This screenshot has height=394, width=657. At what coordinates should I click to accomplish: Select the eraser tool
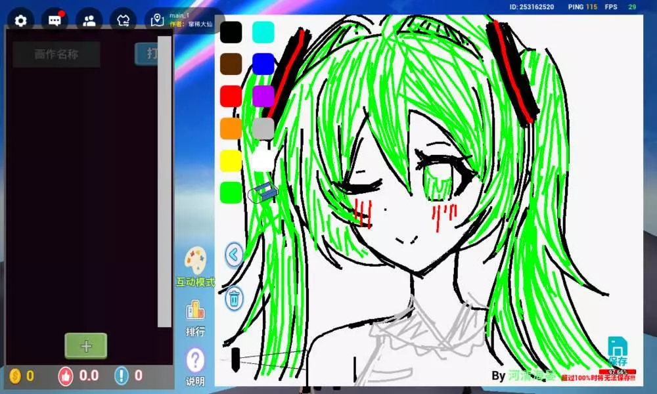coord(263,192)
